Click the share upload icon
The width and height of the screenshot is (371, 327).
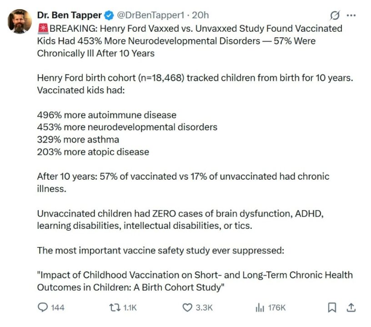(351, 307)
